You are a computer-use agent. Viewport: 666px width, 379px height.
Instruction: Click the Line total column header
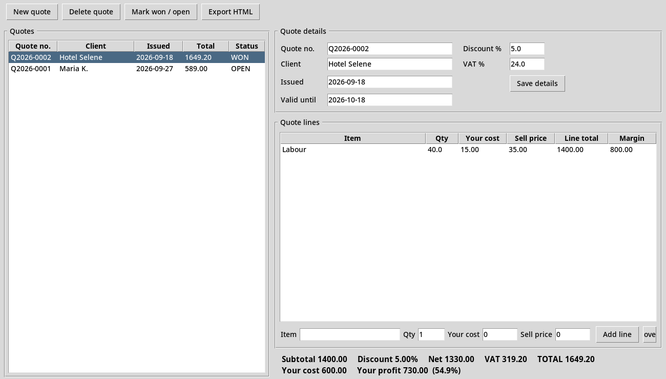(581, 138)
